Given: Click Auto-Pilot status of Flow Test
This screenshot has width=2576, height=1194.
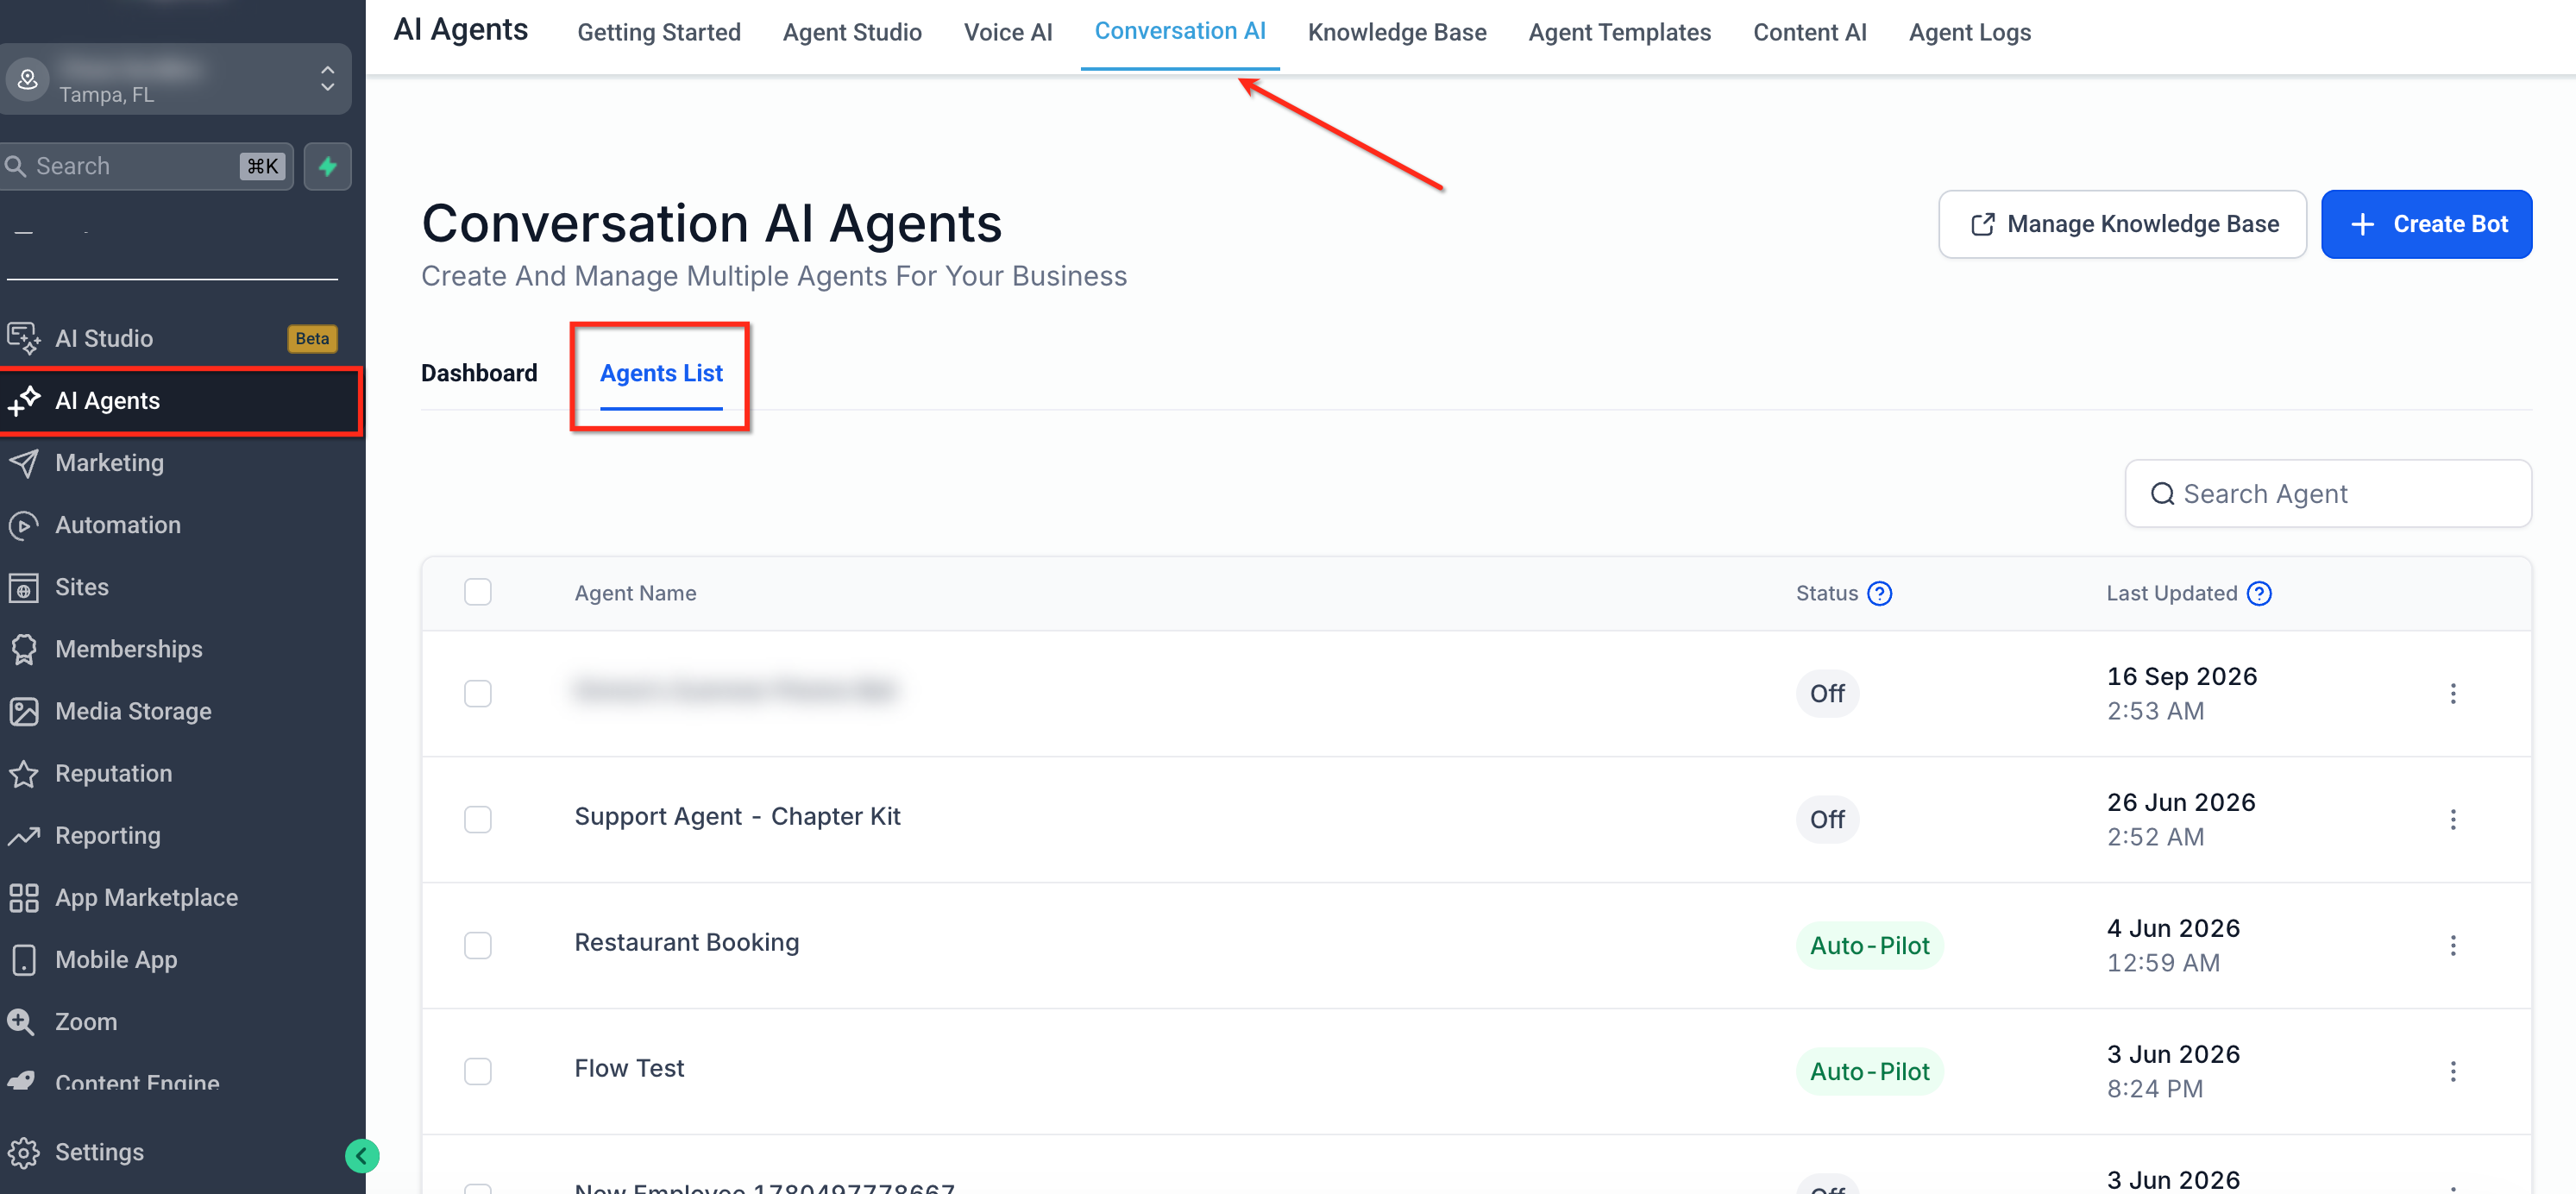Looking at the screenshot, I should pyautogui.click(x=1869, y=1071).
